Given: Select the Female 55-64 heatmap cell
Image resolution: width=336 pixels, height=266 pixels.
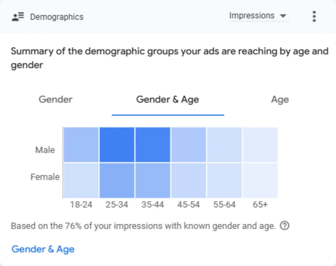Looking at the screenshot, I should point(224,180).
